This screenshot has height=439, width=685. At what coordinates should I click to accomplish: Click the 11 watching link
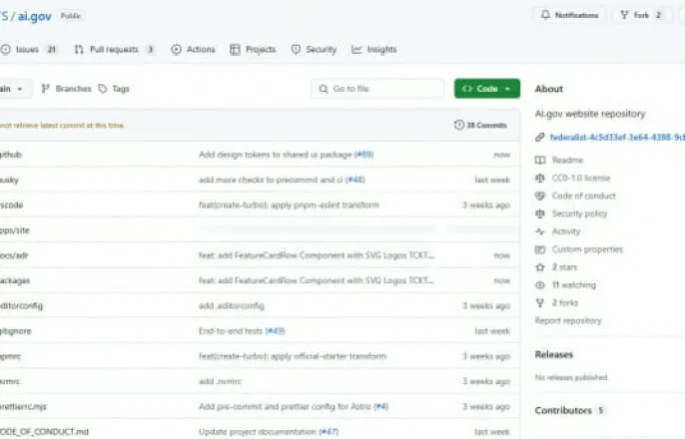coord(573,285)
